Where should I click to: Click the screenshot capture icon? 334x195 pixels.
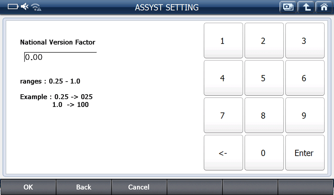point(288,7)
